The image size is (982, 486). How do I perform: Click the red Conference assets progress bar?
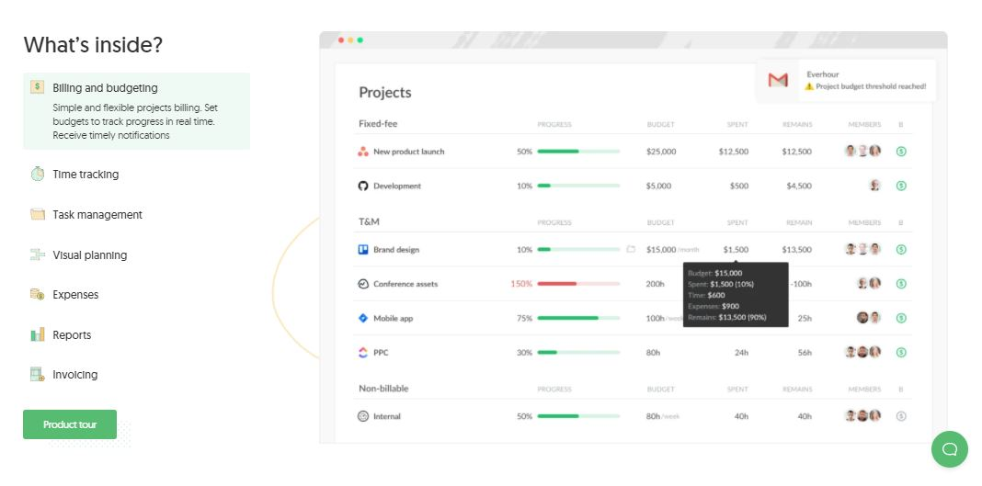pyautogui.click(x=578, y=284)
